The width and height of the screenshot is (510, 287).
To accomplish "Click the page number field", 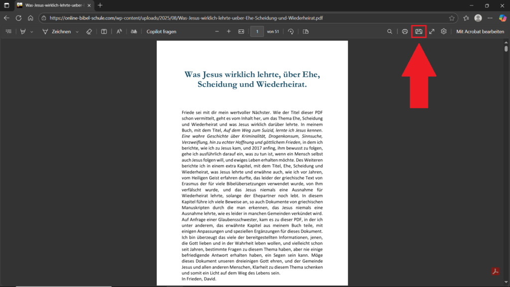I will tap(257, 31).
